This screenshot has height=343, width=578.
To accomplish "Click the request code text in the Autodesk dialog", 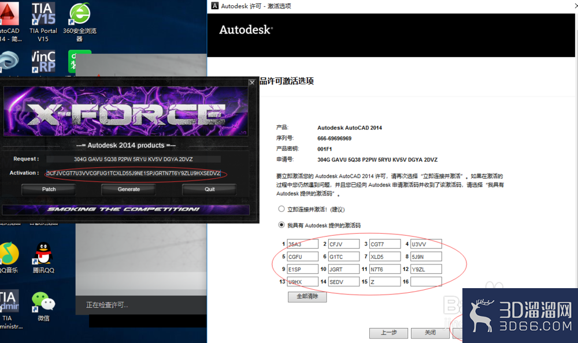I will point(377,160).
